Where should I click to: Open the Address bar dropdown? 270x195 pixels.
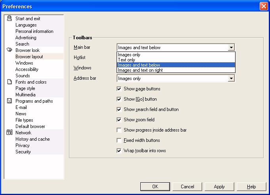(231, 78)
